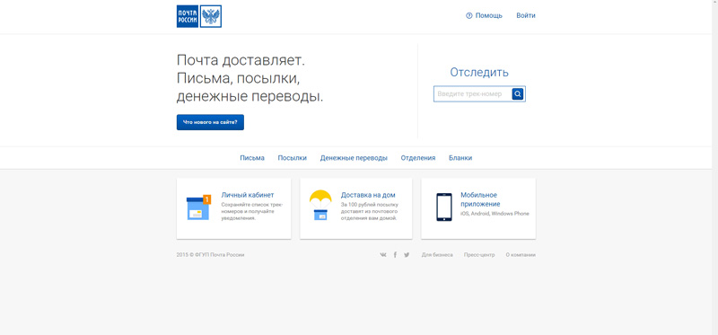Click the smartphone mobile app icon

443,207
